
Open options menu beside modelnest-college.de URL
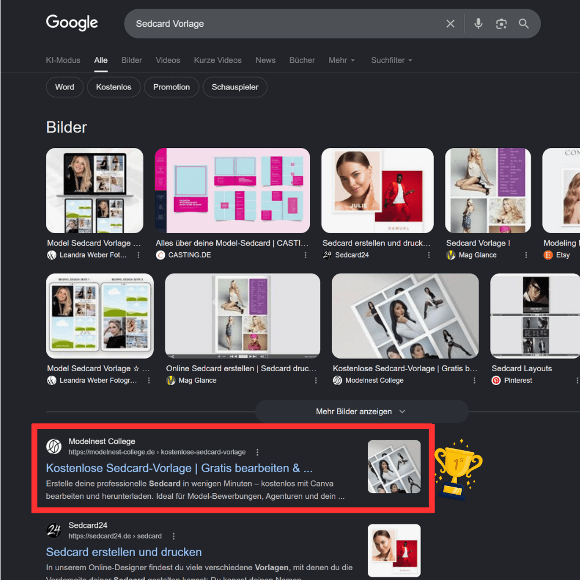pyautogui.click(x=258, y=452)
